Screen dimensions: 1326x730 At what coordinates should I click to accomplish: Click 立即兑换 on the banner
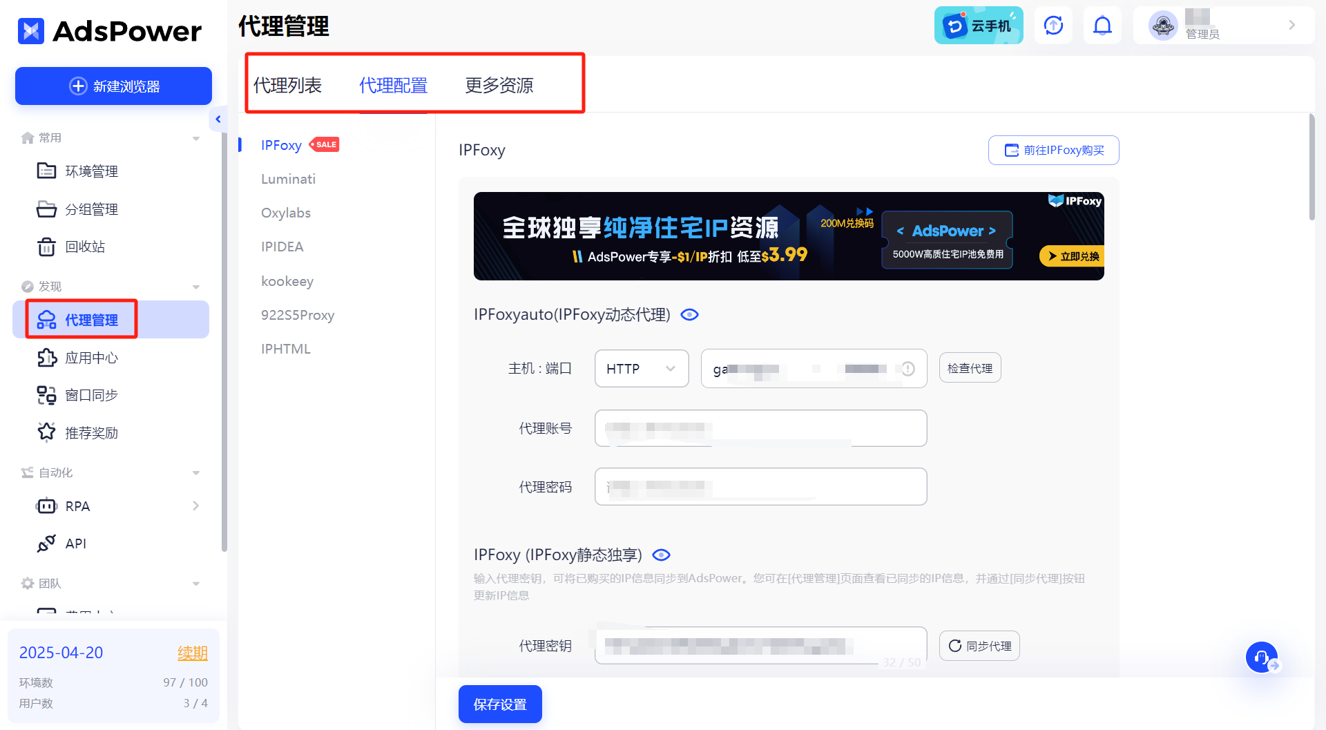(1072, 256)
